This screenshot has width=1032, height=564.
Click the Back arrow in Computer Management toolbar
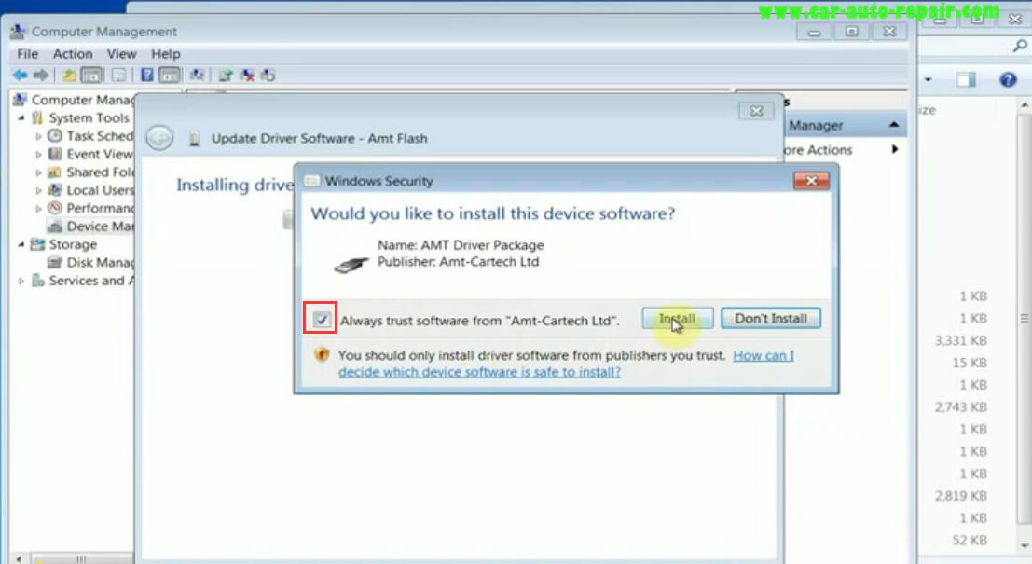pos(20,75)
